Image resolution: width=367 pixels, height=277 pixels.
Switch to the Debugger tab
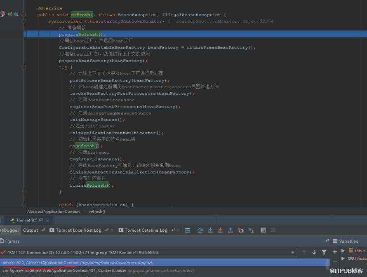click(x=9, y=230)
